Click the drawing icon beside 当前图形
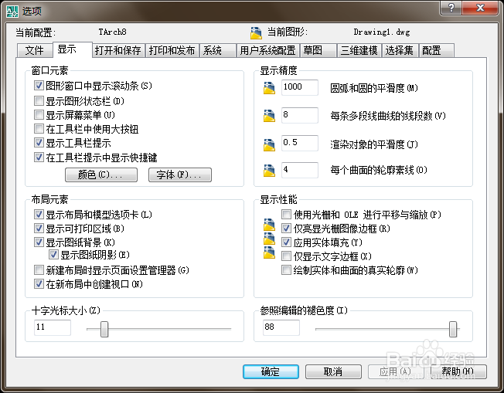 point(256,32)
